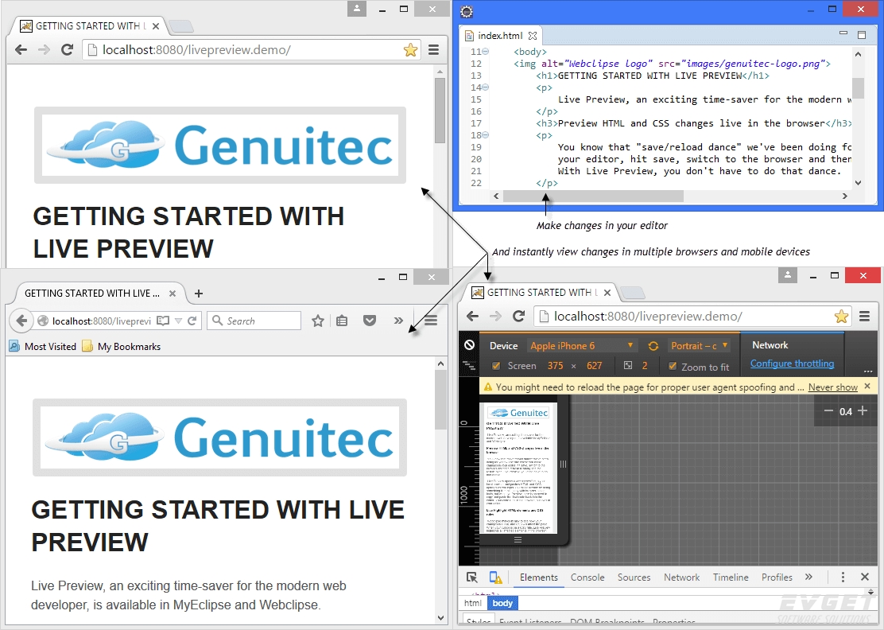Click the Never show link in warning bar
The image size is (884, 630).
tap(832, 387)
